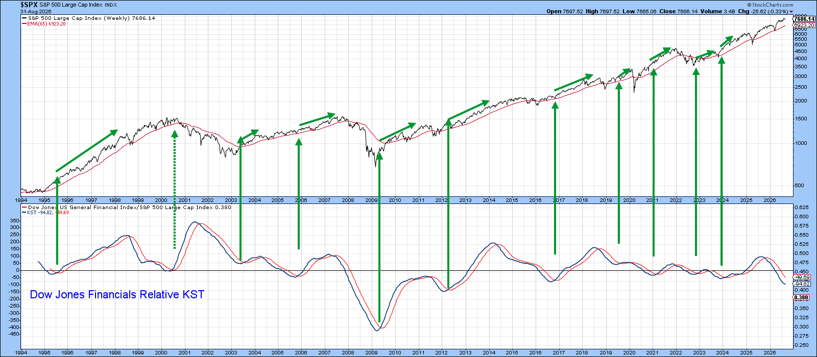817x357 pixels.
Task: Click 2025 on the time axis between panels
Action: click(x=746, y=200)
